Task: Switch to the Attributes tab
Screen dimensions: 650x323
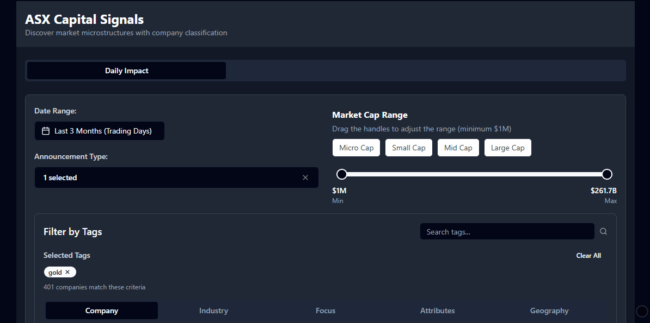Action: 437,311
